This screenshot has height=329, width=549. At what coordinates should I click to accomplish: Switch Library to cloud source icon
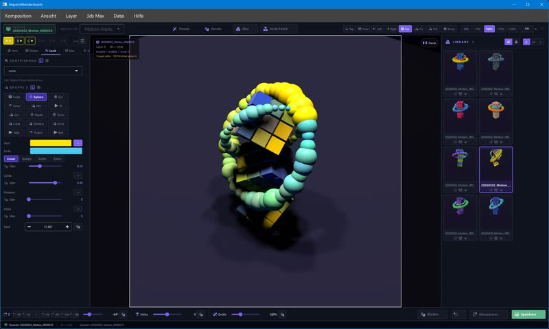(x=516, y=42)
